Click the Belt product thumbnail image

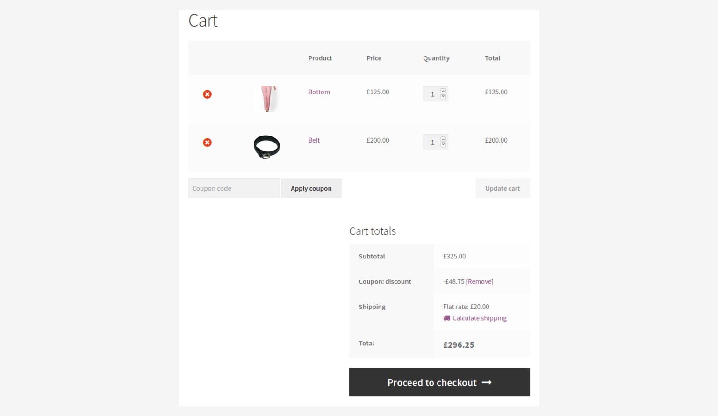click(x=266, y=146)
